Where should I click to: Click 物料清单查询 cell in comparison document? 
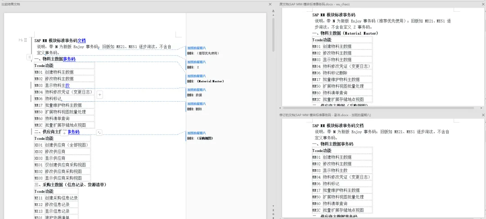(69, 118)
